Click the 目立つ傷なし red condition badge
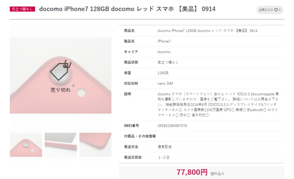 (22, 9)
